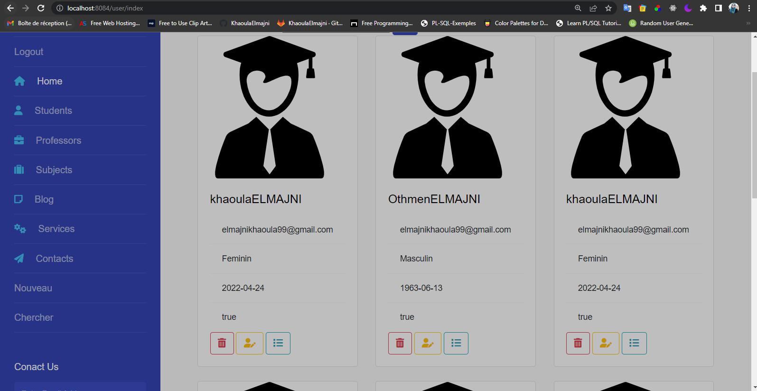This screenshot has height=391, width=757.
Task: Open Chrome's three-dot menu
Action: tap(749, 8)
